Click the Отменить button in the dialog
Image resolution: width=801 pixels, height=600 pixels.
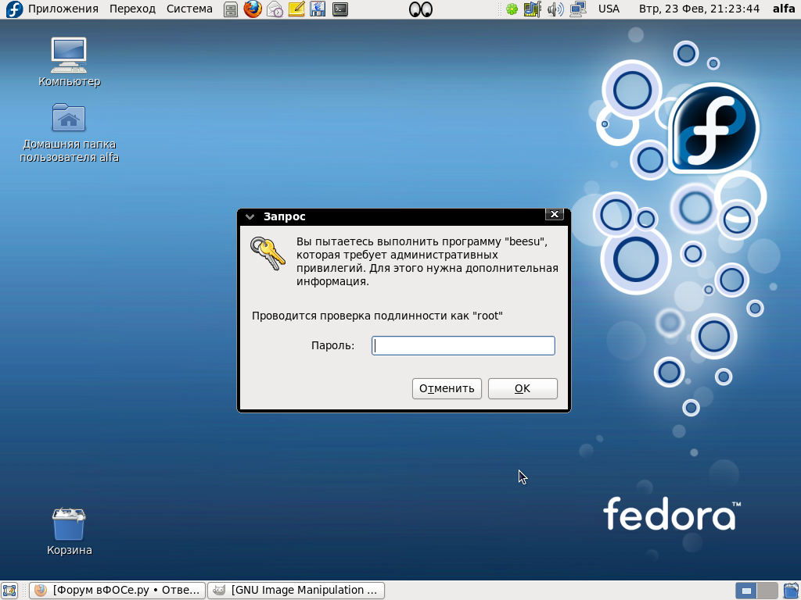pos(447,388)
